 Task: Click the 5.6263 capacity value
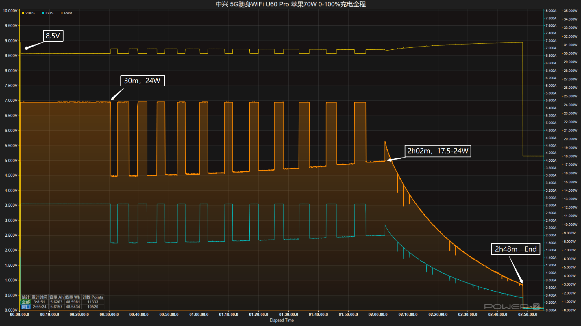[56, 302]
